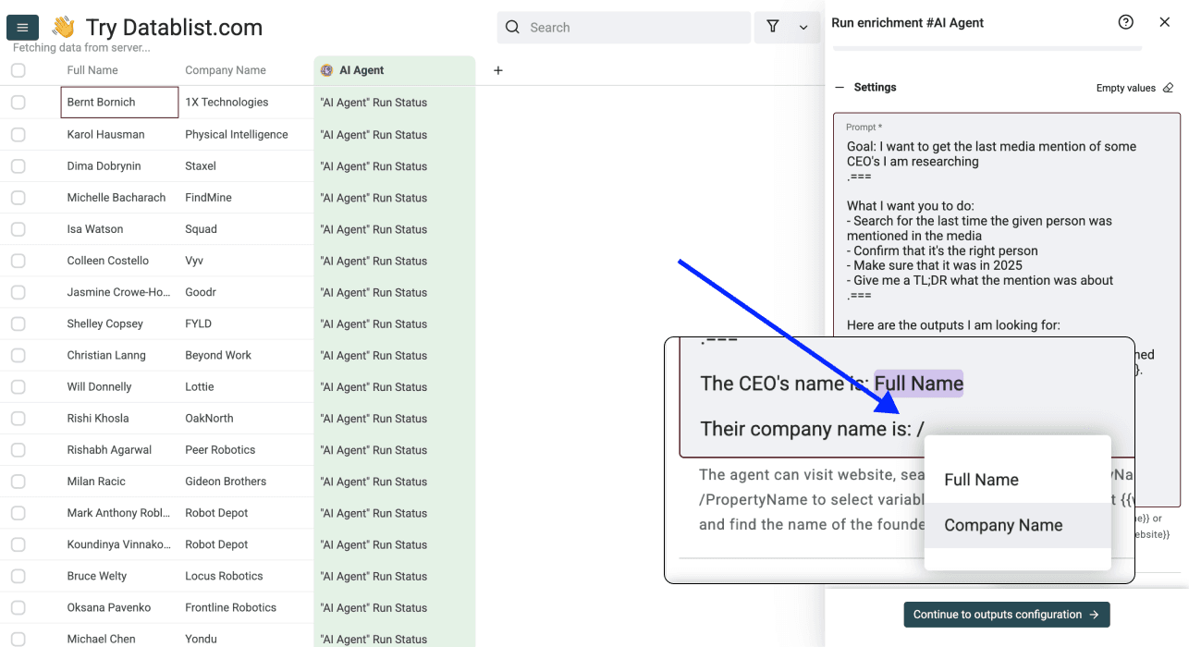This screenshot has width=1189, height=647.
Task: Open the AI Agent enrichment help icon
Action: 1125,21
